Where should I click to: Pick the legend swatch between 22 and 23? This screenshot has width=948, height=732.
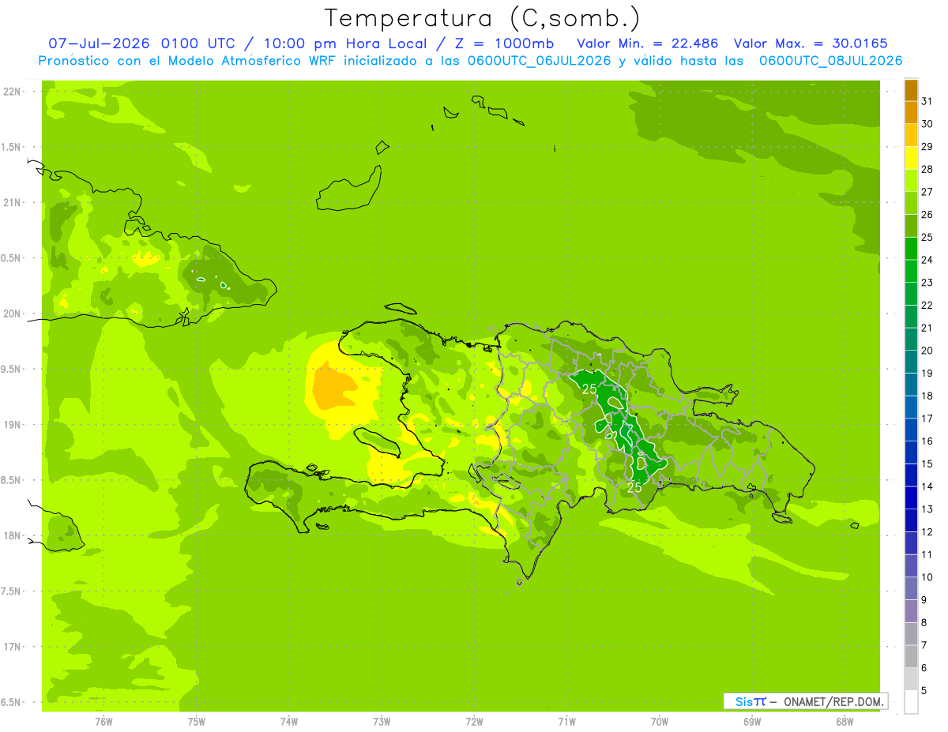click(x=911, y=294)
